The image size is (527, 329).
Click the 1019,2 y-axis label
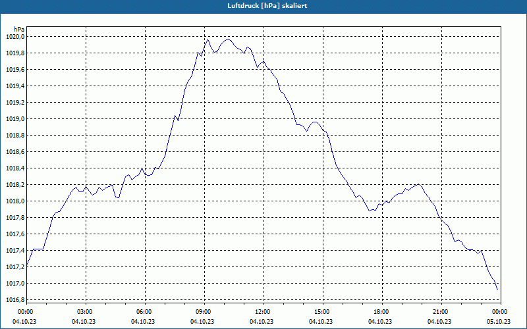(15, 103)
